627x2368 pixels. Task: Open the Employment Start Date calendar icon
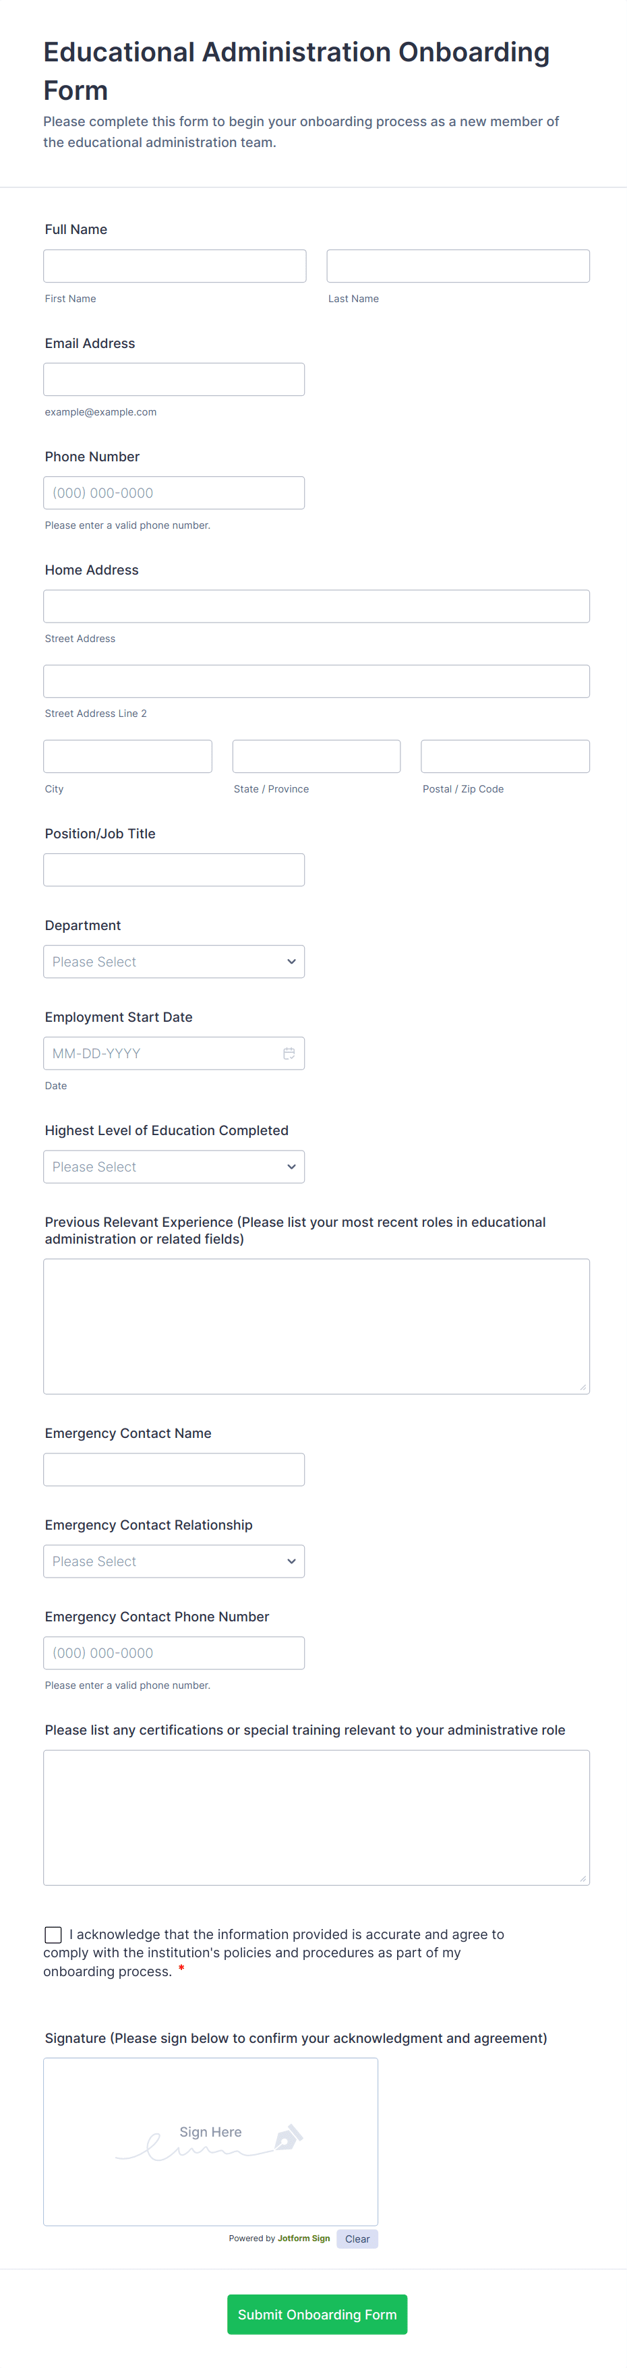[x=289, y=1053]
